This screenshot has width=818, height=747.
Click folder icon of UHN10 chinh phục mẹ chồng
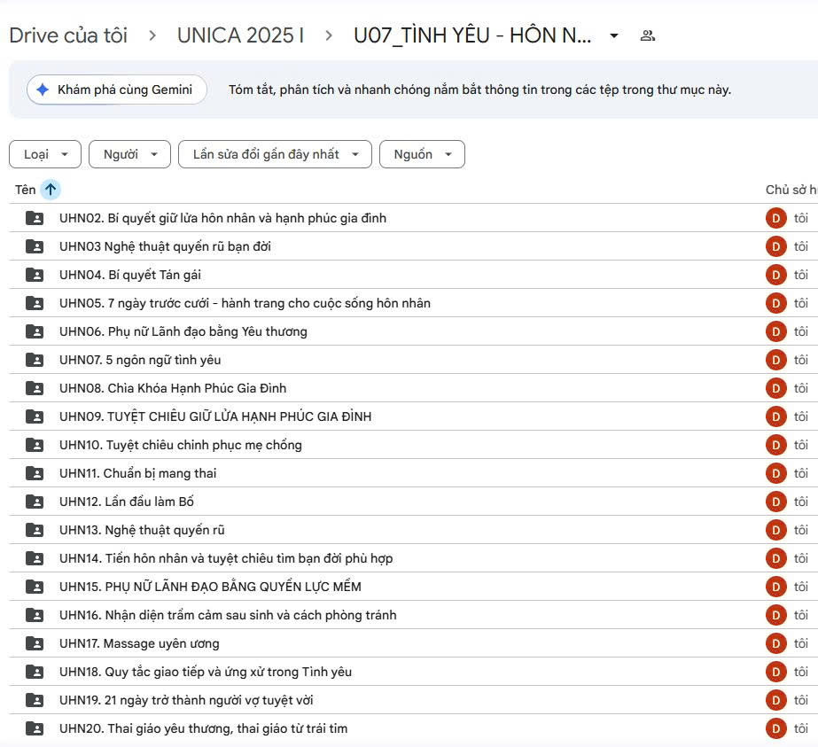pyautogui.click(x=35, y=445)
